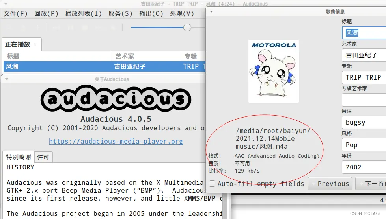This screenshot has height=219, width=386.
Task: Click the 风格 field containing Pop
Action: pyautogui.click(x=364, y=145)
